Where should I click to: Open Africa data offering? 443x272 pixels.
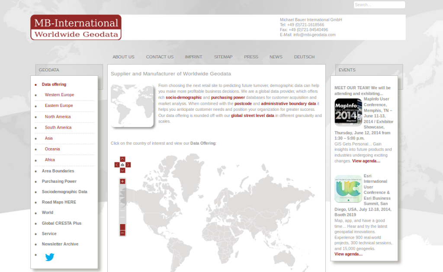[50, 159]
